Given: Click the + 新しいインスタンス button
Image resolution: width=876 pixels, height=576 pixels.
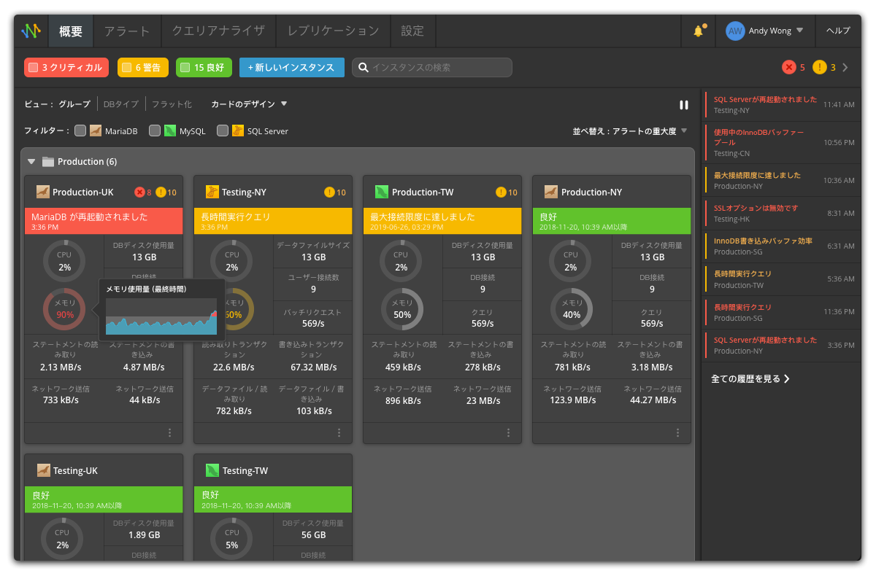Looking at the screenshot, I should click(x=292, y=68).
